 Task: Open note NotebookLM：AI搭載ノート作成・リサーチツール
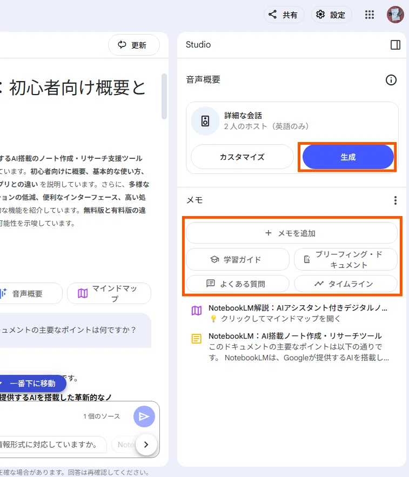[x=295, y=336]
